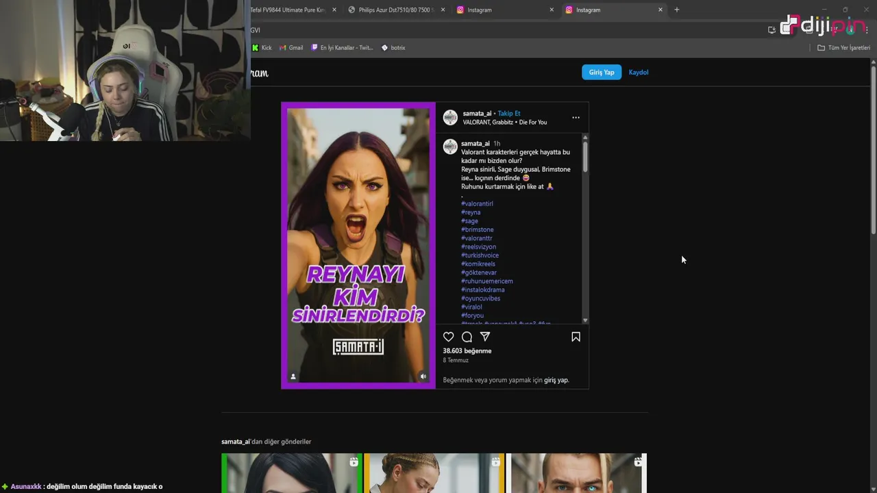
Task: Open the blue-eyed man reel thumbnail
Action: (576, 473)
